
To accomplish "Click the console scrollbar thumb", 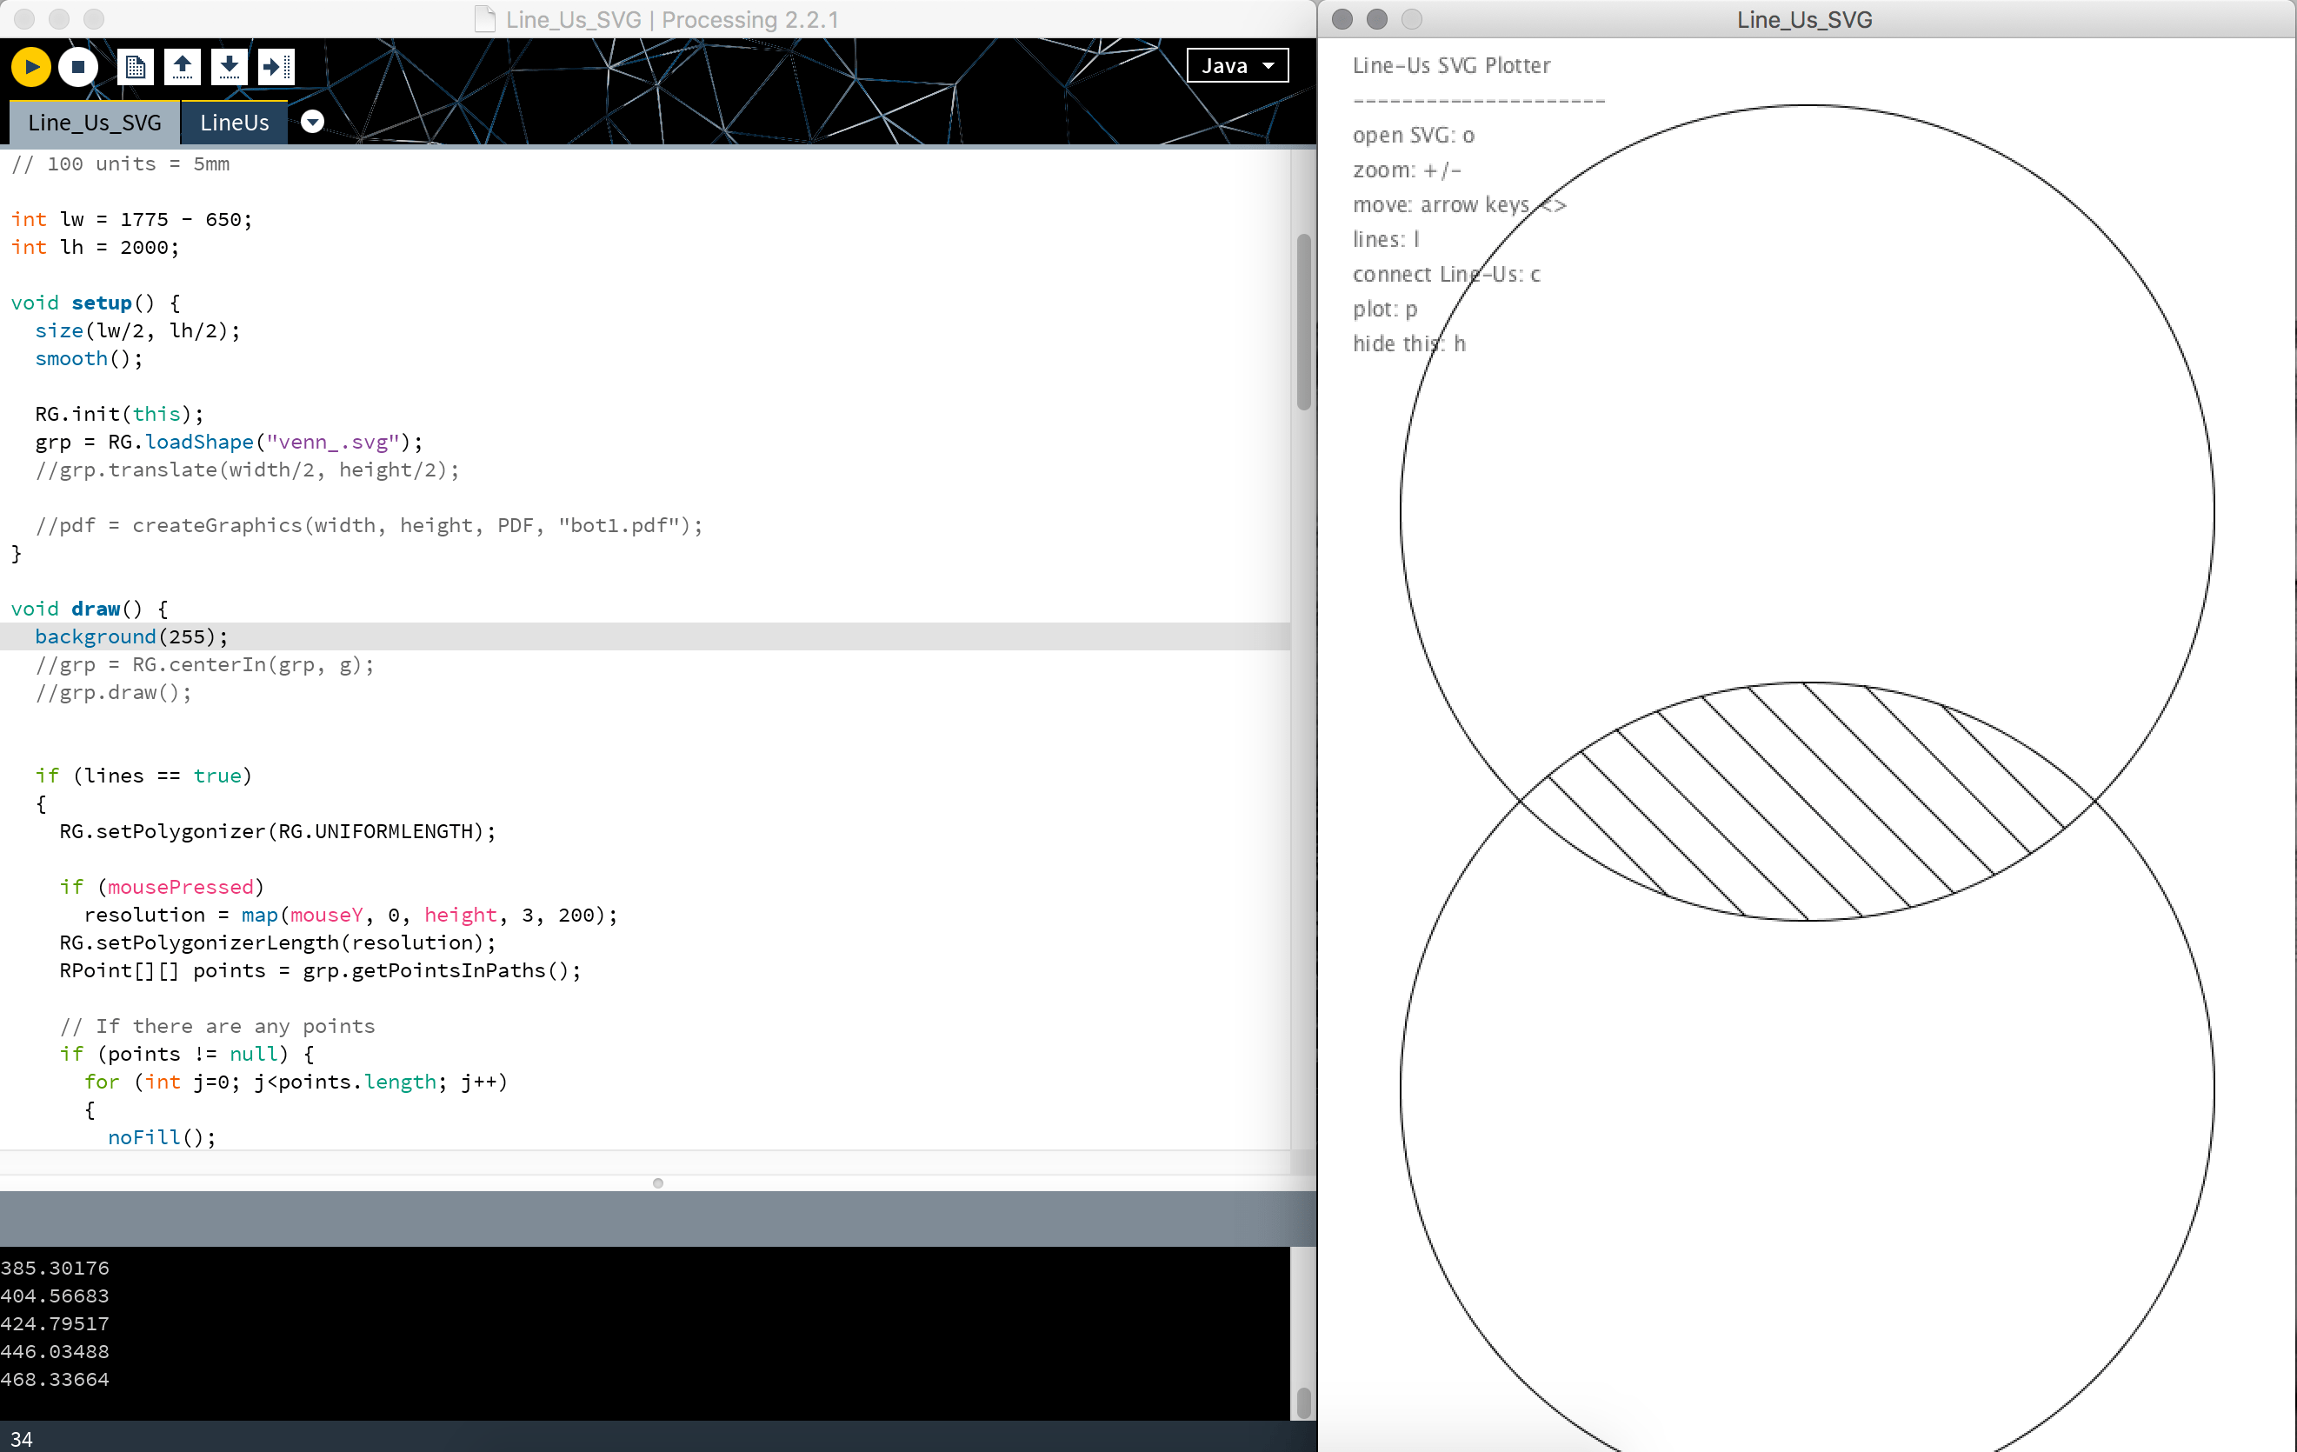I will [x=1303, y=1402].
